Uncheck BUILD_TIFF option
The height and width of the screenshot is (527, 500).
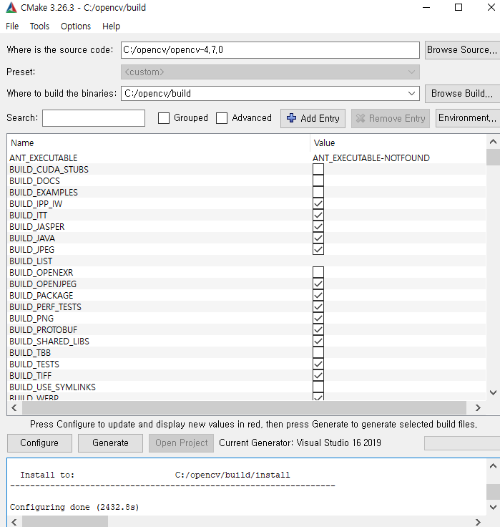318,375
